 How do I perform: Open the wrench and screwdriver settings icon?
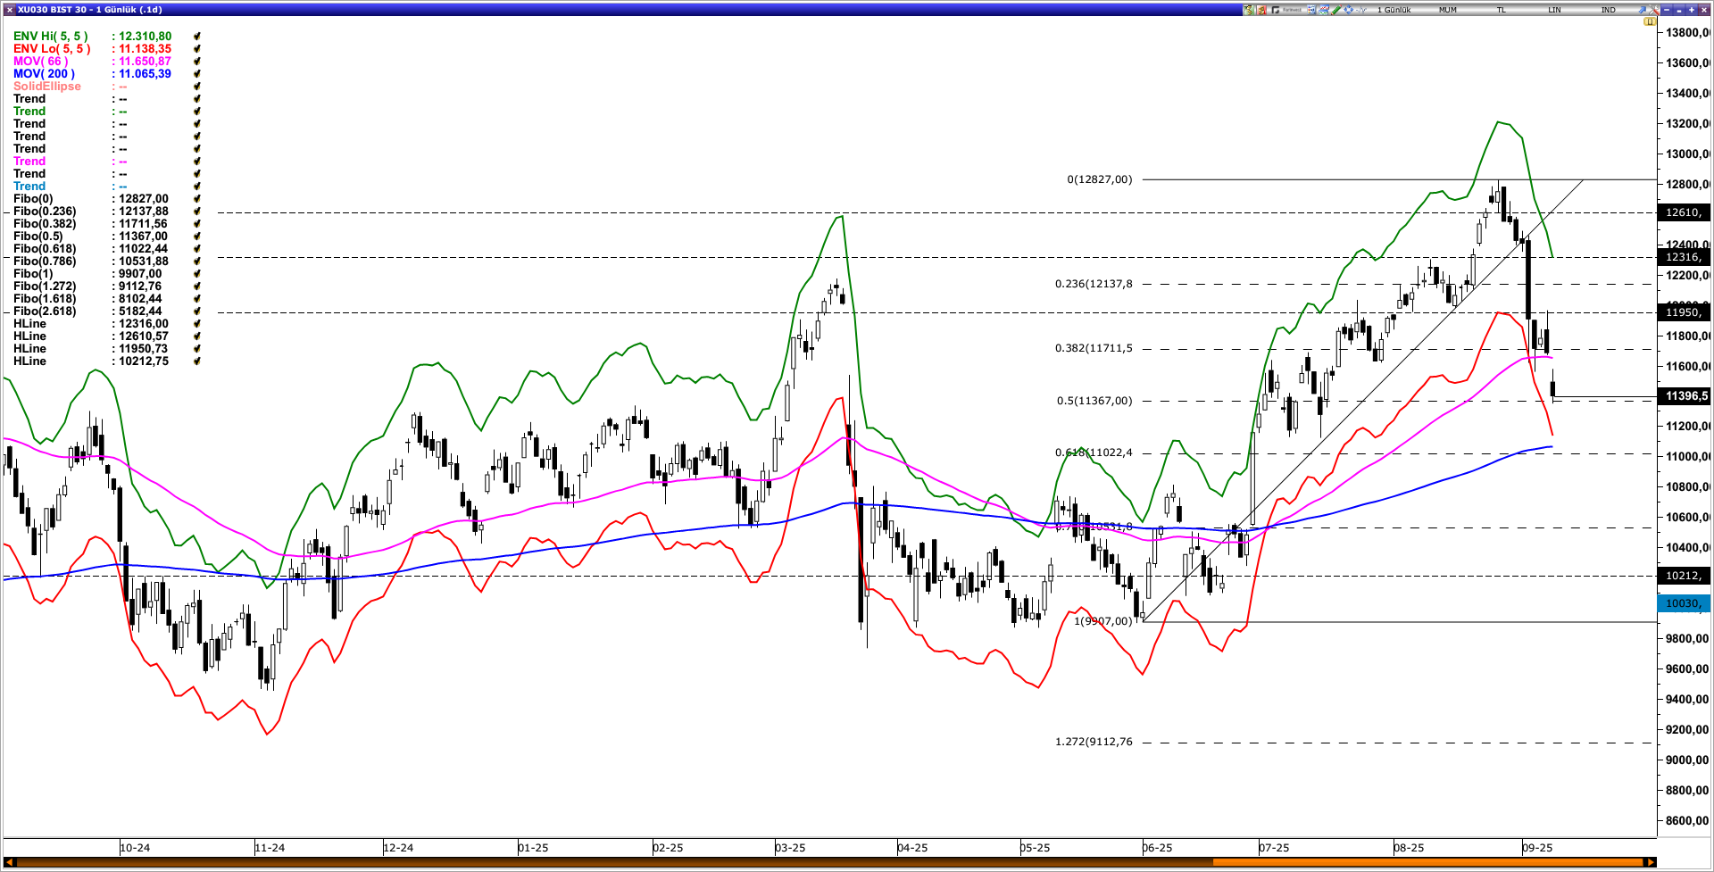[1653, 10]
